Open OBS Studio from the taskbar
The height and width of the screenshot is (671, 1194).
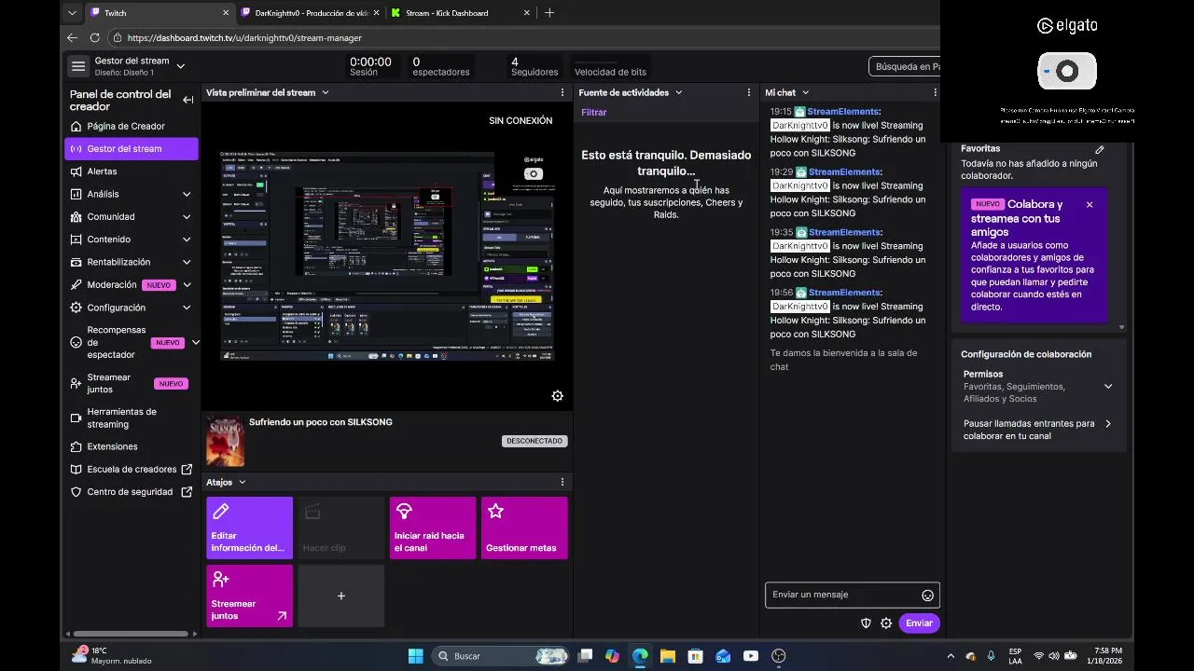779,656
